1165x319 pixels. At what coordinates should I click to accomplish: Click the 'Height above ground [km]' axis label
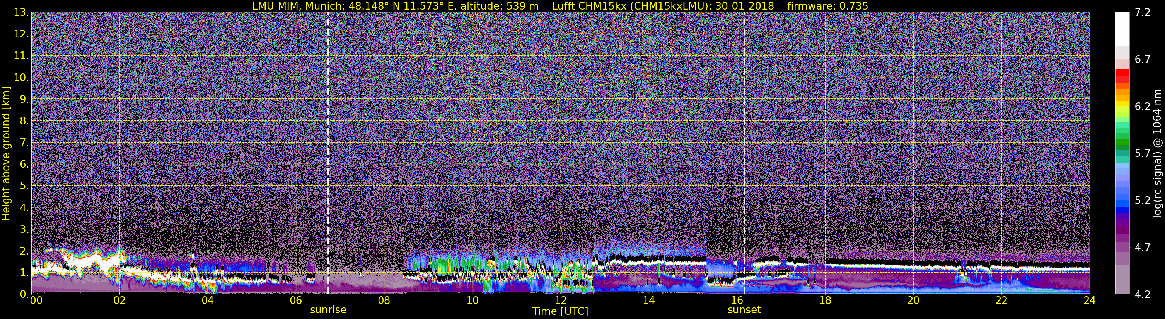[6, 153]
